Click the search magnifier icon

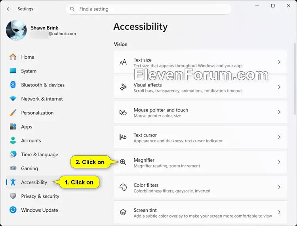click(72, 9)
